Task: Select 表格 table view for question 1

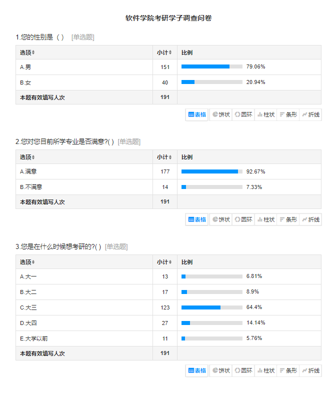Action: (197, 114)
